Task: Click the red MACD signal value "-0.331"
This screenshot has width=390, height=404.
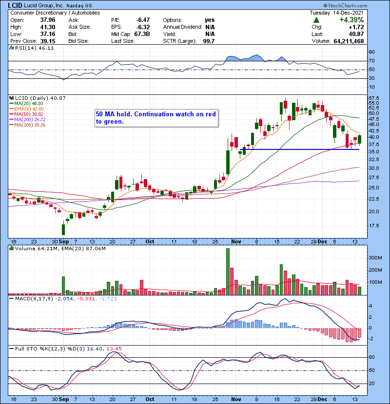Action: click(x=86, y=299)
